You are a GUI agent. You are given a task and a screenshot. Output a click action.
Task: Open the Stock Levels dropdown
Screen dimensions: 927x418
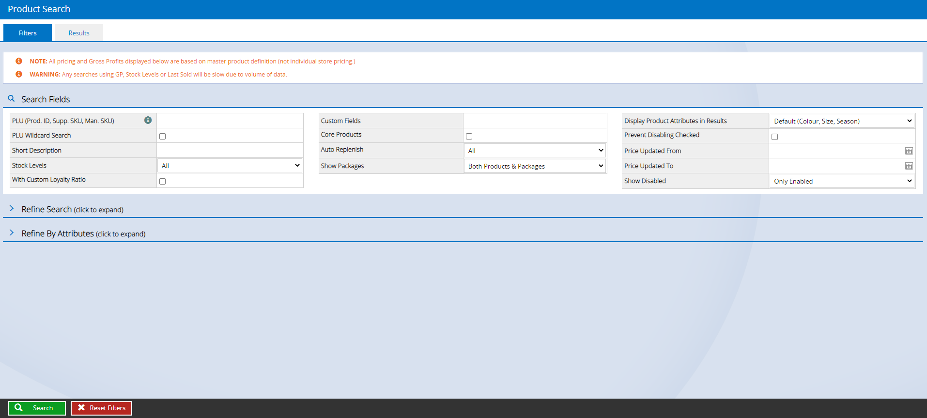pos(230,166)
